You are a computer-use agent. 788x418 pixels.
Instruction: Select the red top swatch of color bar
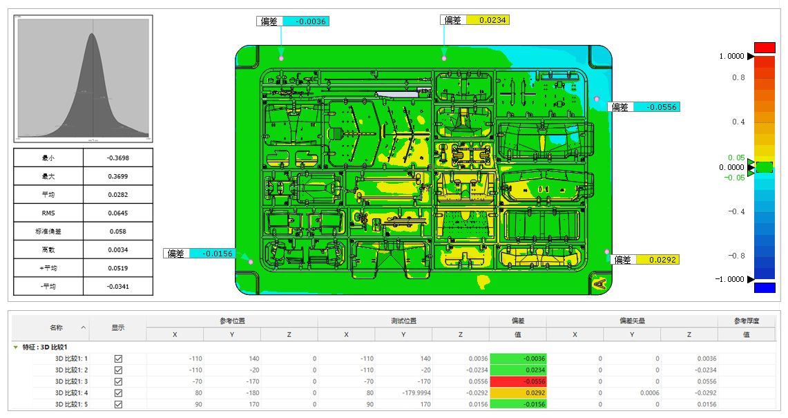click(765, 48)
